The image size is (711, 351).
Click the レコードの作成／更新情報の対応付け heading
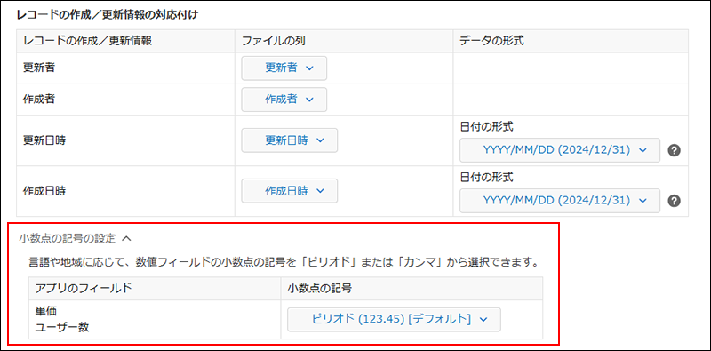(108, 14)
